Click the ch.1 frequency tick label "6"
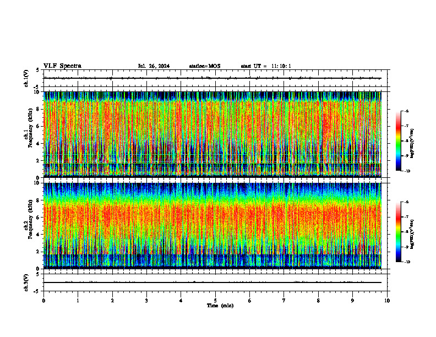 (39, 126)
